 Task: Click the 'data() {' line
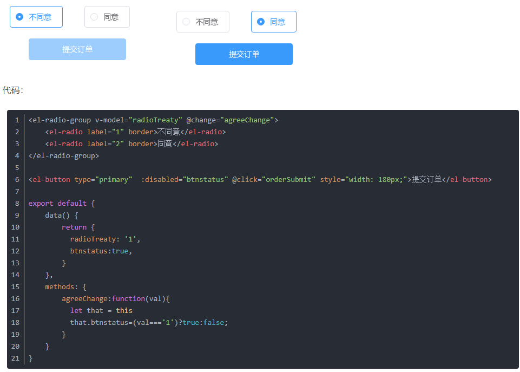(62, 216)
